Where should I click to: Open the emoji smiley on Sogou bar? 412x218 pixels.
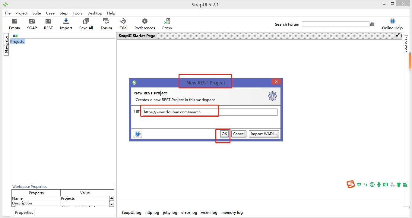(372, 185)
